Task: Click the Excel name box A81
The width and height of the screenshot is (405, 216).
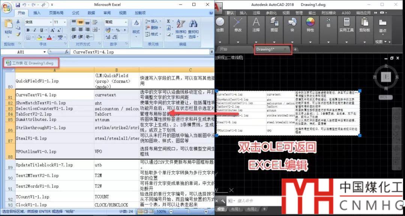Action: (21, 52)
